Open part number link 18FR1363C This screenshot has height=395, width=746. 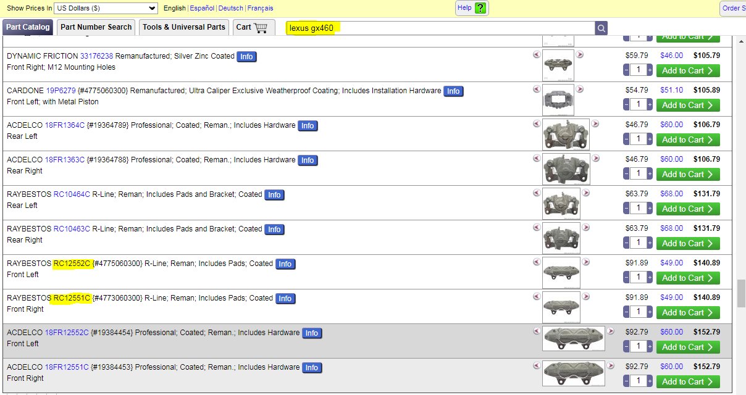point(65,159)
